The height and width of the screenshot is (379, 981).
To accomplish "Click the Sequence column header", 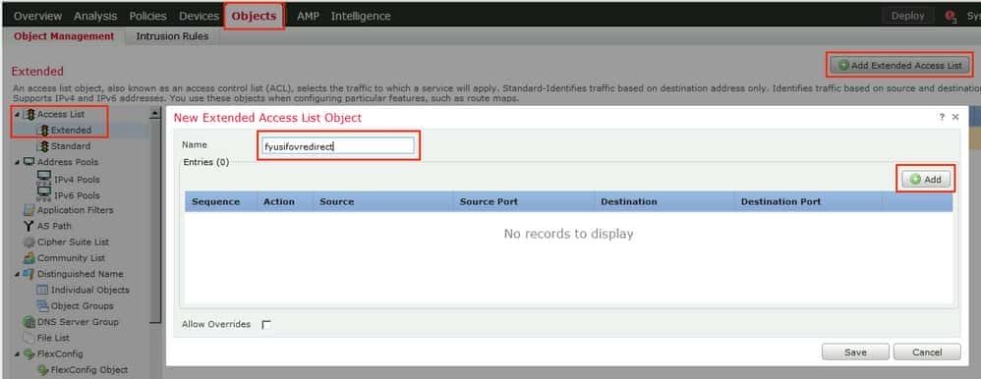I will (x=221, y=201).
